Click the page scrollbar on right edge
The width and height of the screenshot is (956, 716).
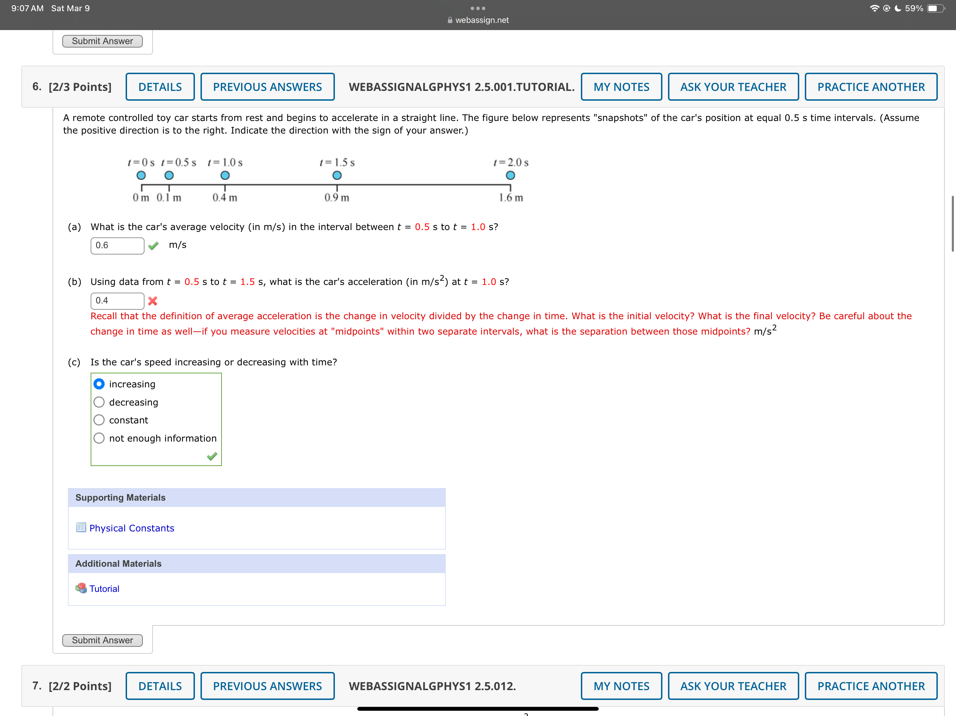point(952,224)
